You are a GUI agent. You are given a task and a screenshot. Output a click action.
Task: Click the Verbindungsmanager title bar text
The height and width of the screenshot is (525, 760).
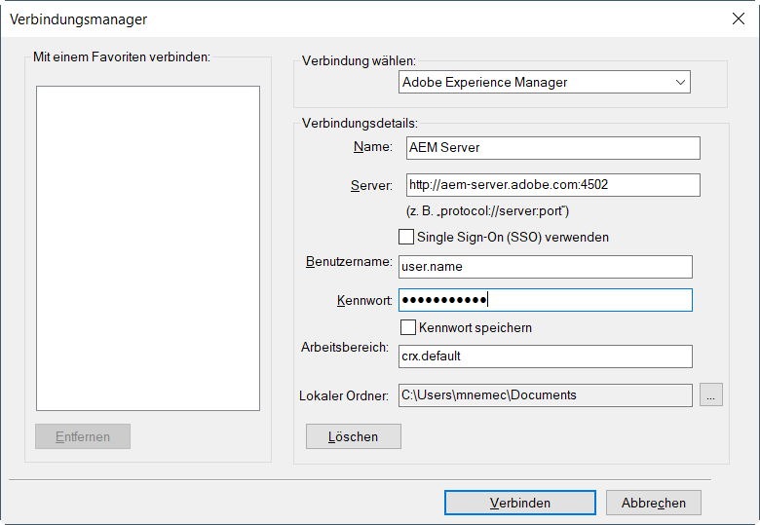[79, 19]
